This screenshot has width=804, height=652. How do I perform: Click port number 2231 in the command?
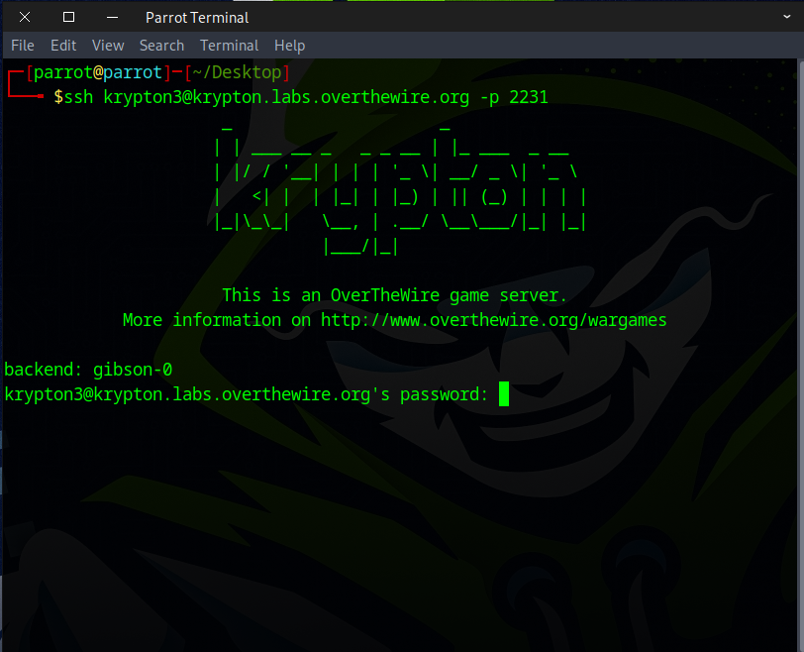tap(528, 97)
